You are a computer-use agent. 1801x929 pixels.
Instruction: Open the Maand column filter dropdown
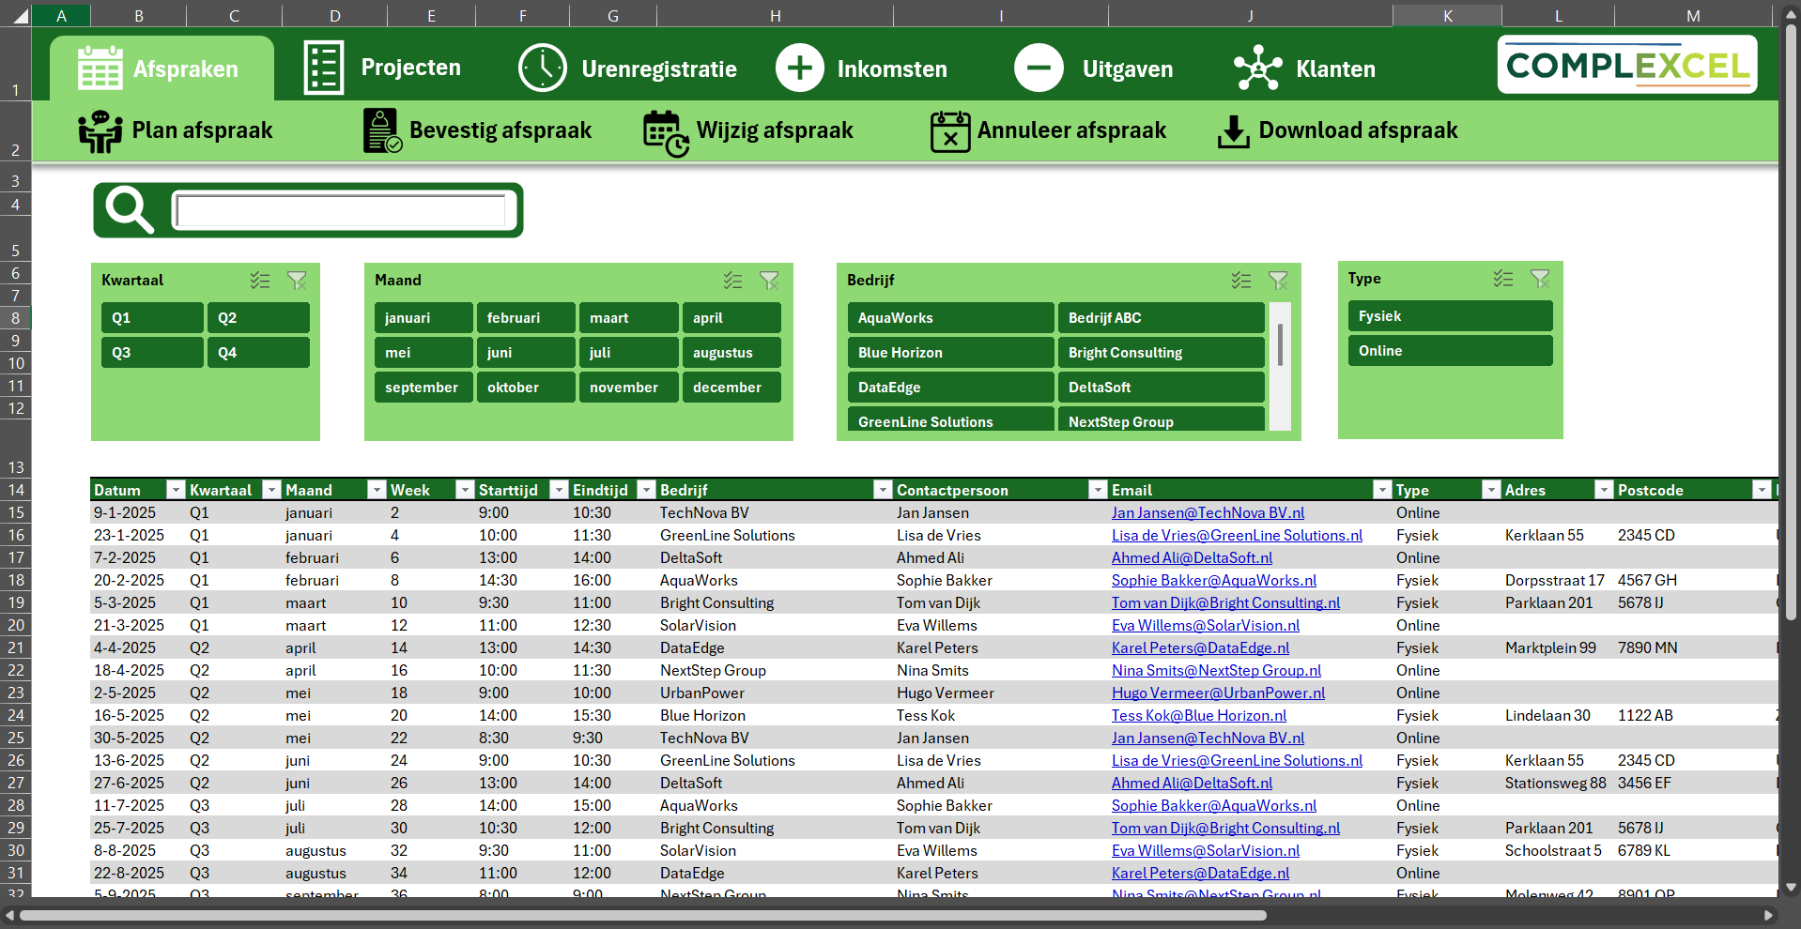[377, 489]
